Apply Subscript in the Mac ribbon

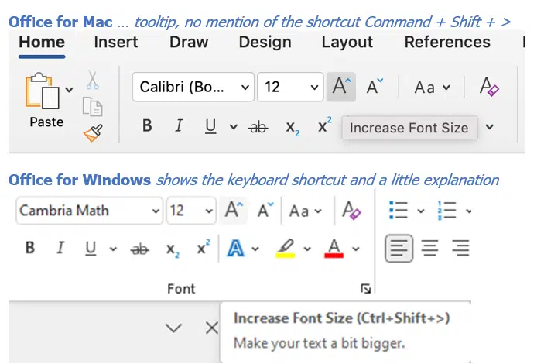(x=293, y=128)
